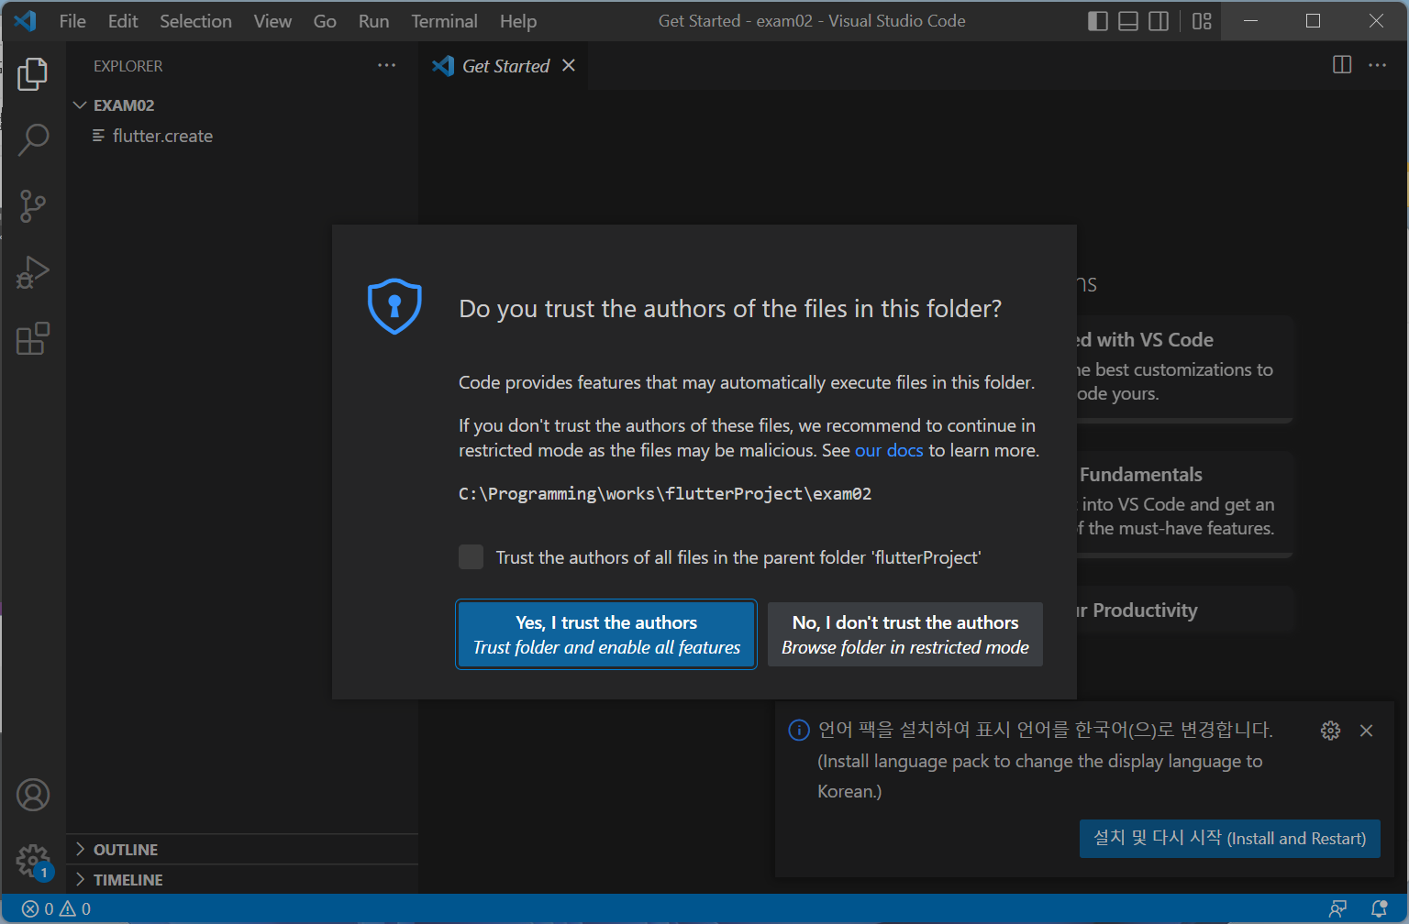
Task: Open the Run menu
Action: click(x=373, y=21)
